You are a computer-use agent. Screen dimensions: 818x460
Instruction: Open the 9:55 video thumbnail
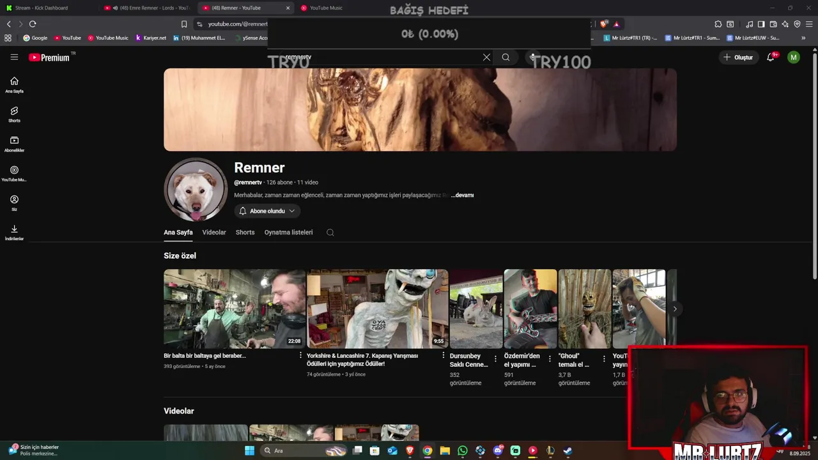pos(377,309)
